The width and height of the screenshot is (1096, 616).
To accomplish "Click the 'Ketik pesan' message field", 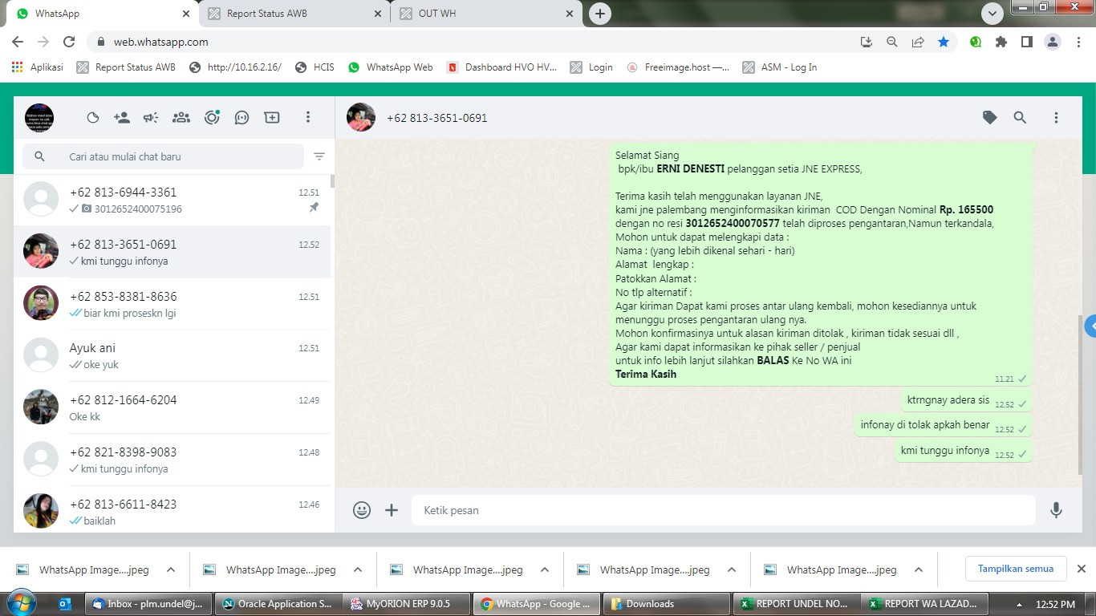I will [723, 510].
